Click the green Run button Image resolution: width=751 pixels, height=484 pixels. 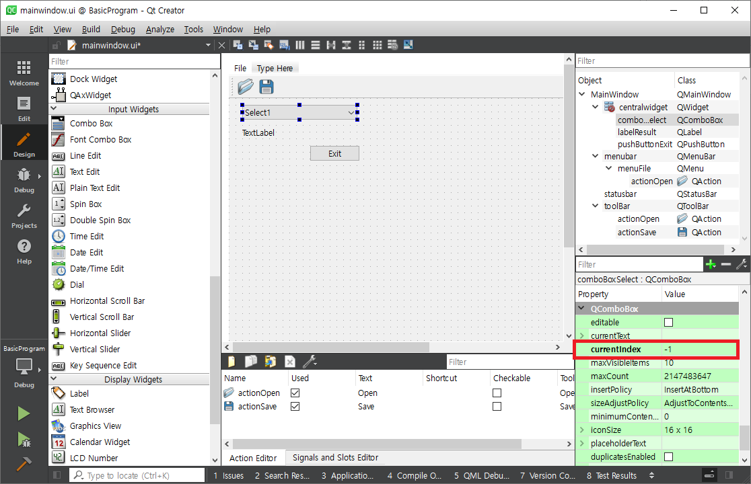pyautogui.click(x=24, y=413)
